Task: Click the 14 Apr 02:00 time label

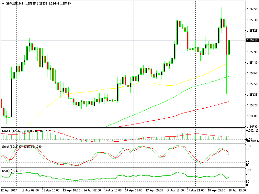Action: [92, 190]
